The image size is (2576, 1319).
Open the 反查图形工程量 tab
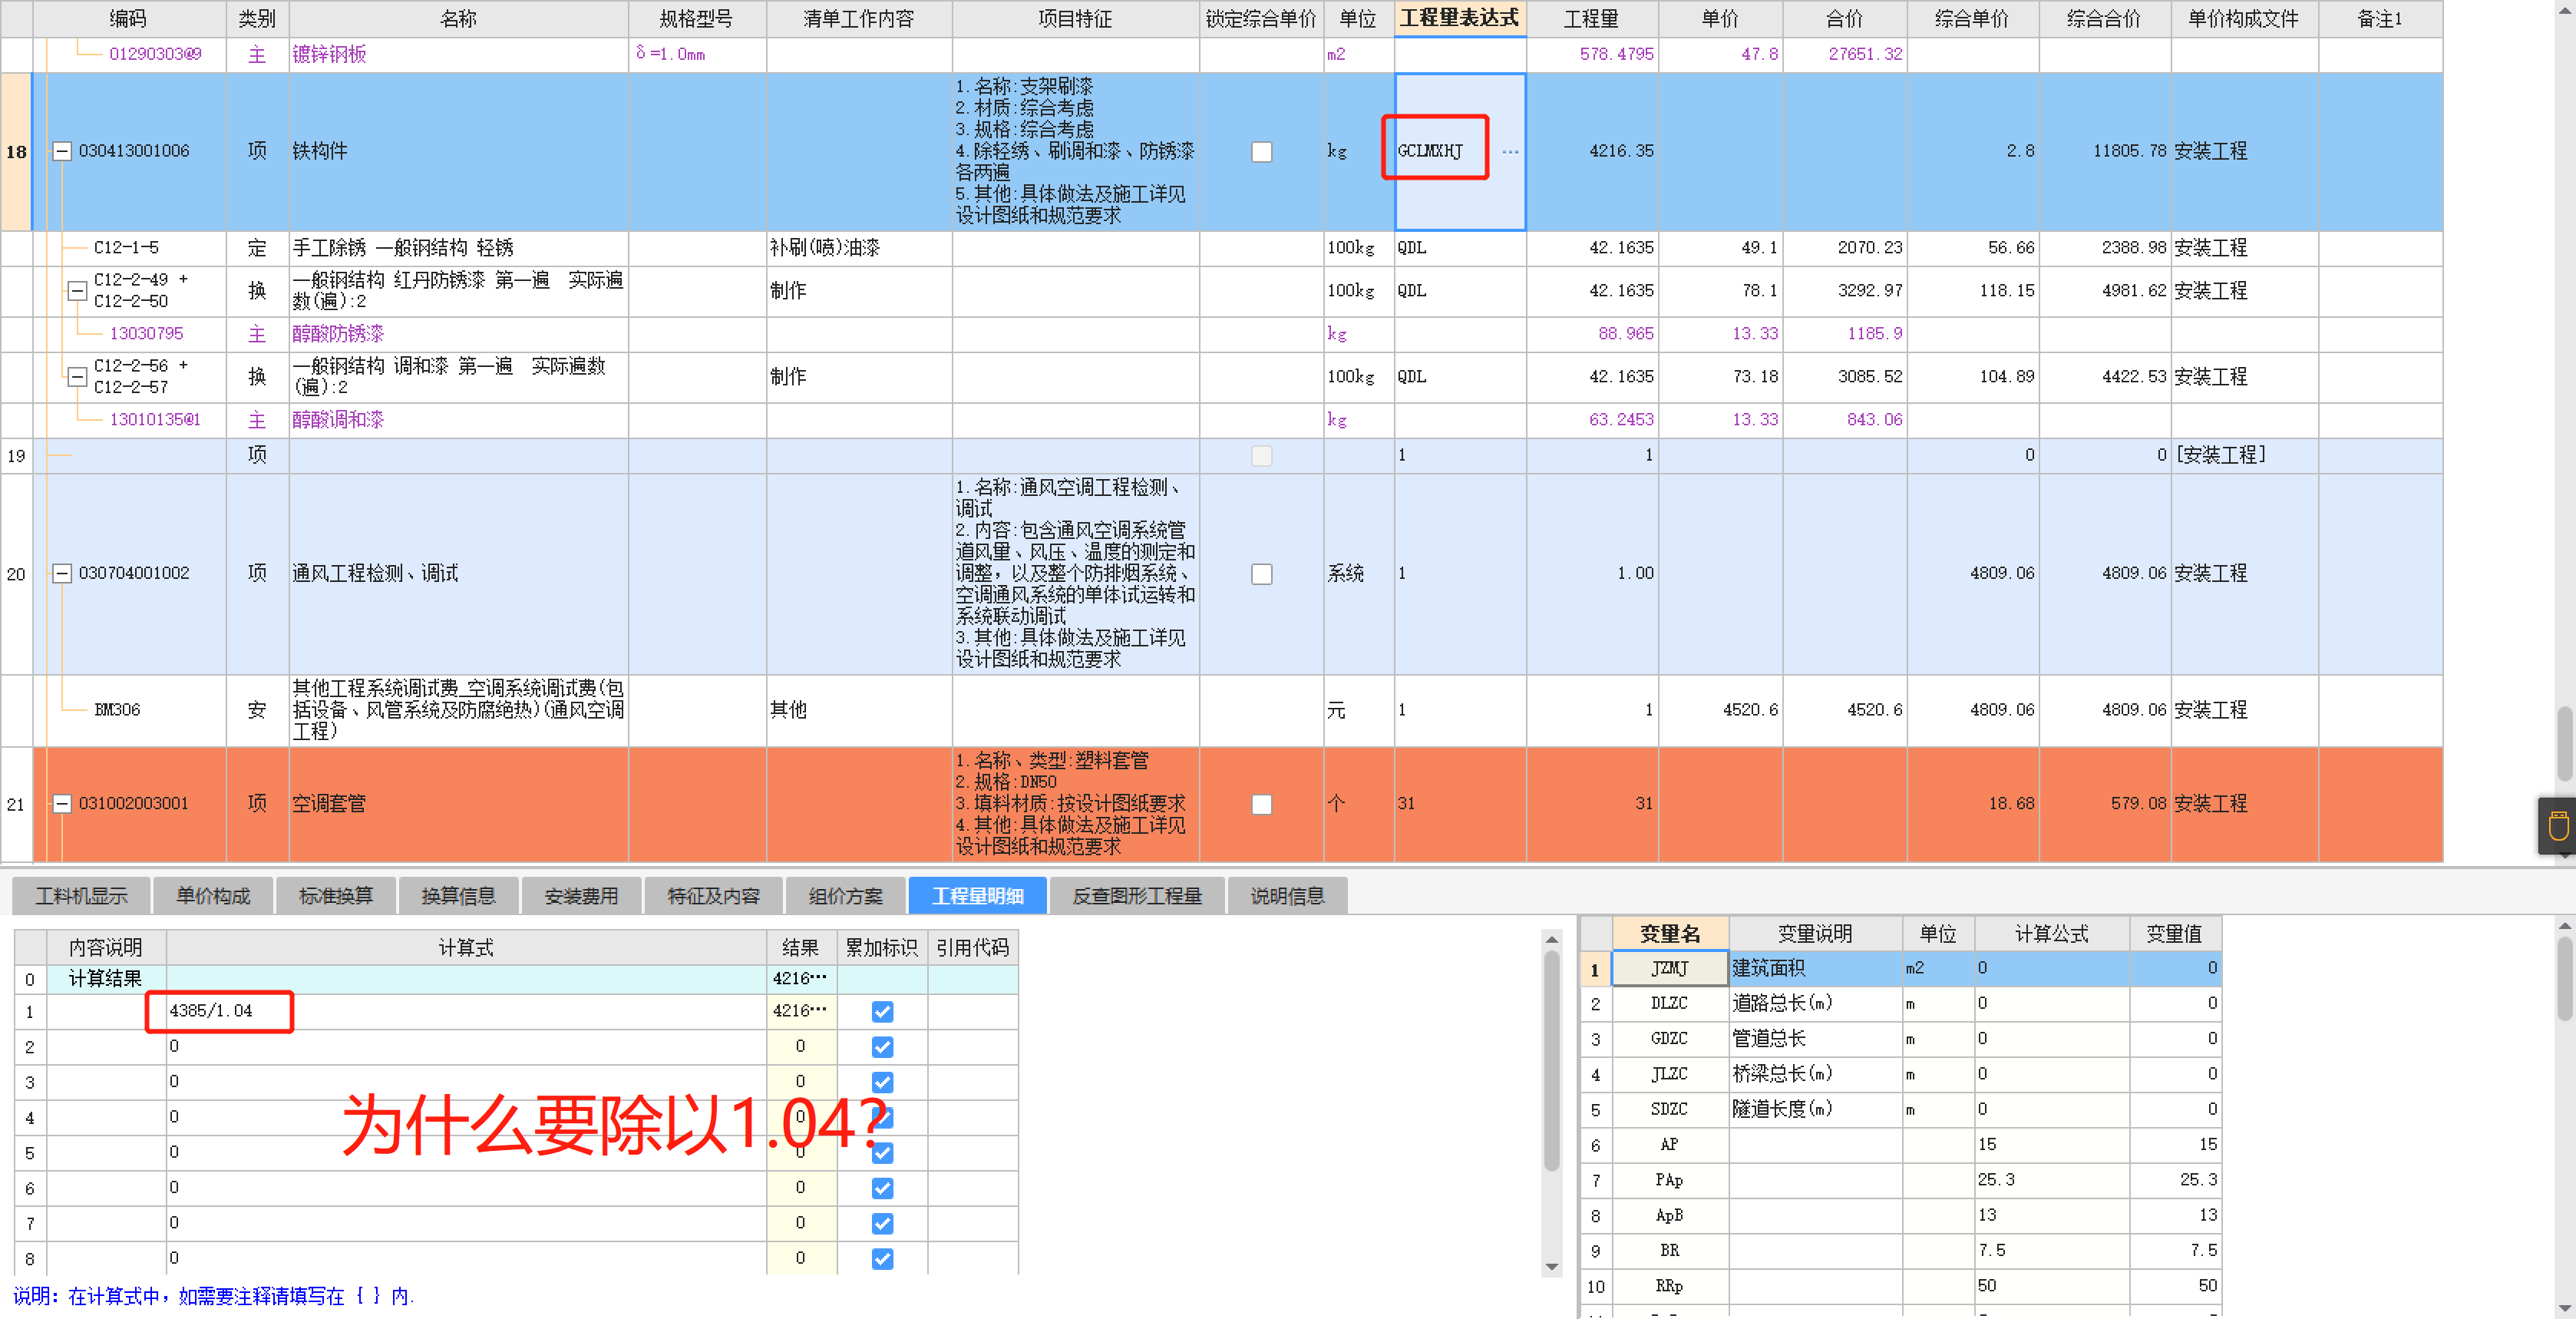(x=1137, y=896)
